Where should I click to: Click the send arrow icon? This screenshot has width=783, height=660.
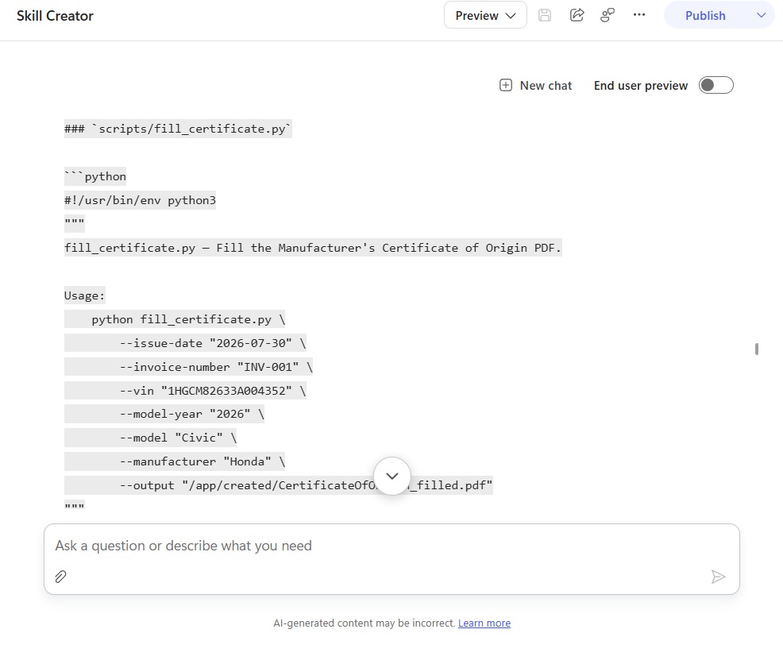[718, 577]
